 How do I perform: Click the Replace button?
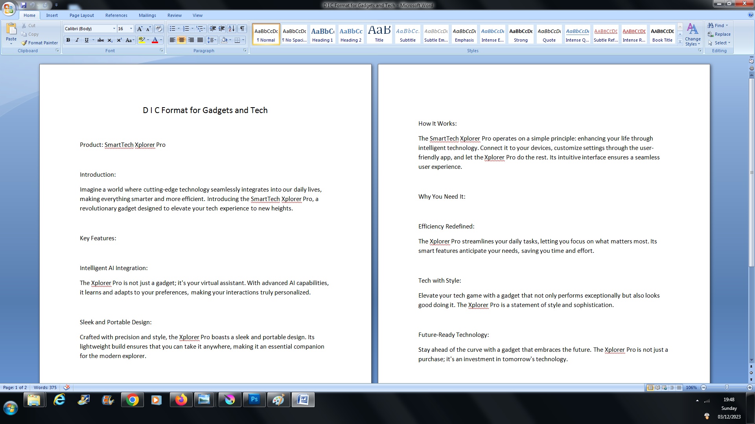point(719,34)
